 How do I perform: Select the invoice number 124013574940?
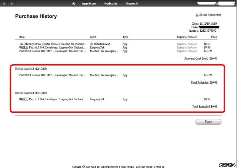tap(208, 31)
